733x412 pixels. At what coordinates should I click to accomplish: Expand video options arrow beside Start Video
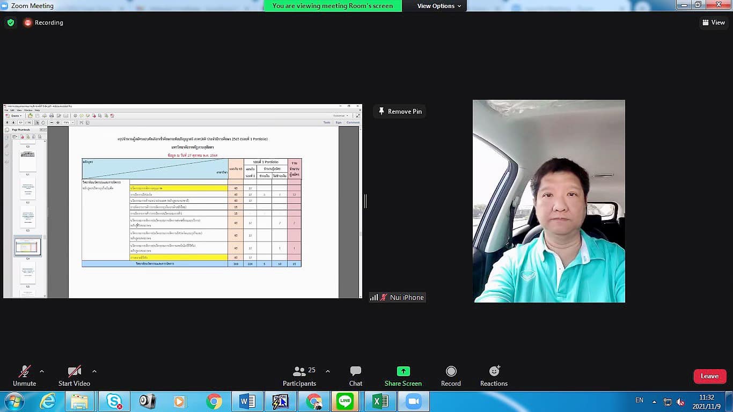point(94,371)
